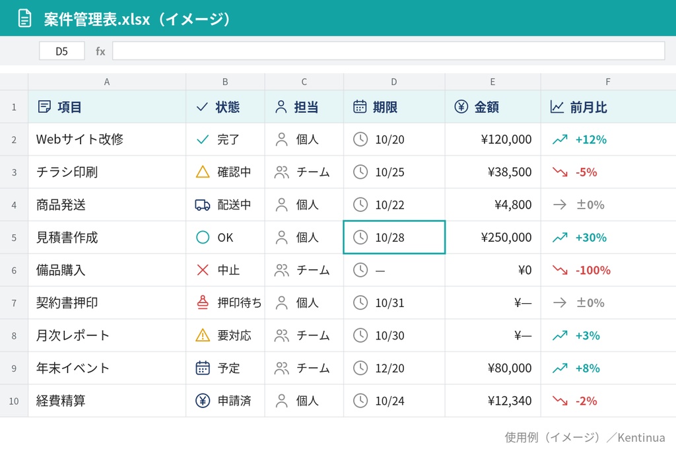The image size is (676, 453).
Task: Click the +8% value
Action: [588, 368]
